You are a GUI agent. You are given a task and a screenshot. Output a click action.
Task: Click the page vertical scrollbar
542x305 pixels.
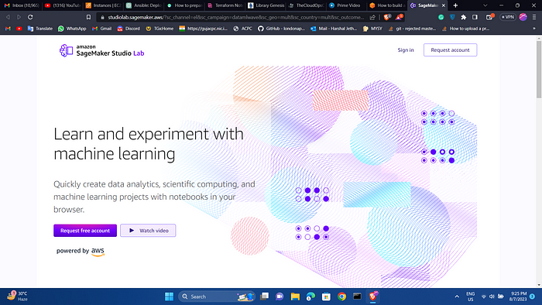coord(539,69)
